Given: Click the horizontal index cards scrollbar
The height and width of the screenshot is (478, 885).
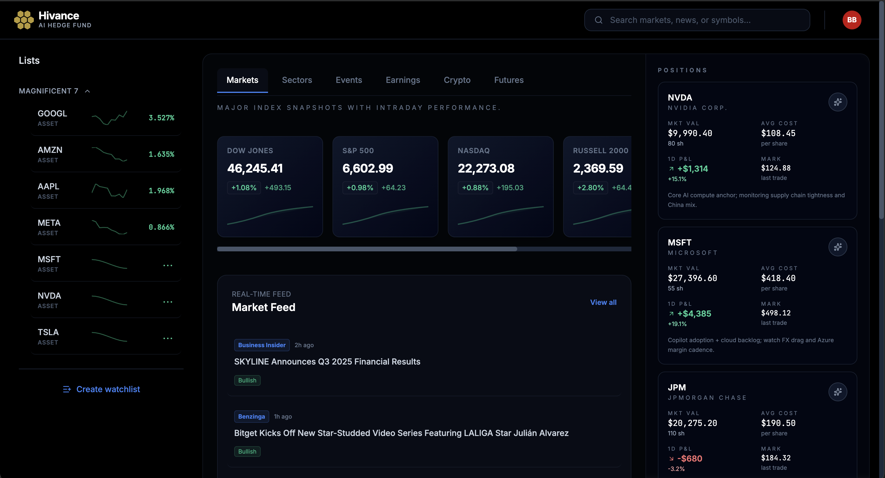Looking at the screenshot, I should pyautogui.click(x=367, y=249).
